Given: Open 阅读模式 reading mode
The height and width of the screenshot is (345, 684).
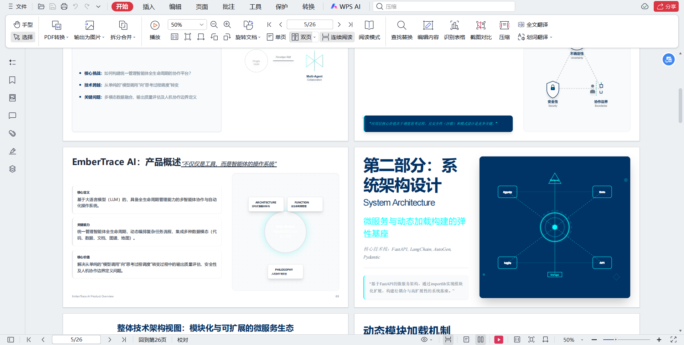Looking at the screenshot, I should (x=369, y=30).
